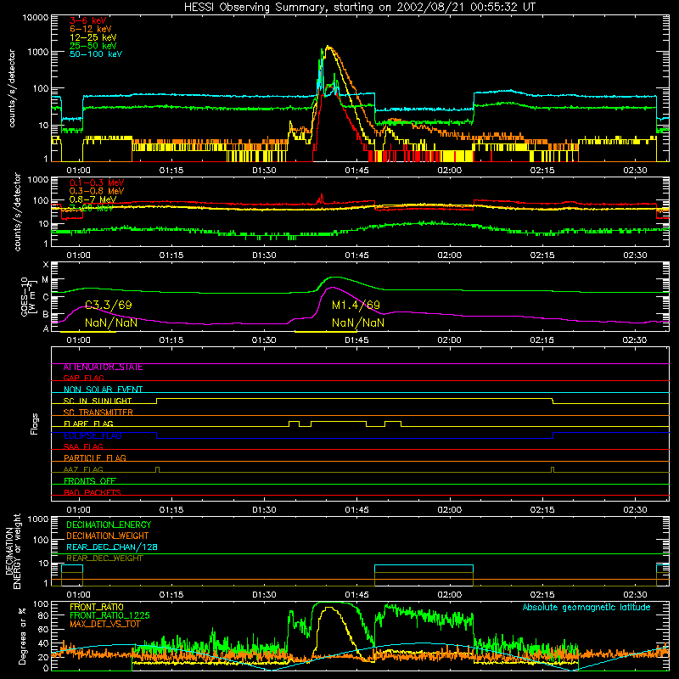Click the NaN/NaN text below M1.4/69
Viewport: 679px width, 679px height.
[x=358, y=323]
